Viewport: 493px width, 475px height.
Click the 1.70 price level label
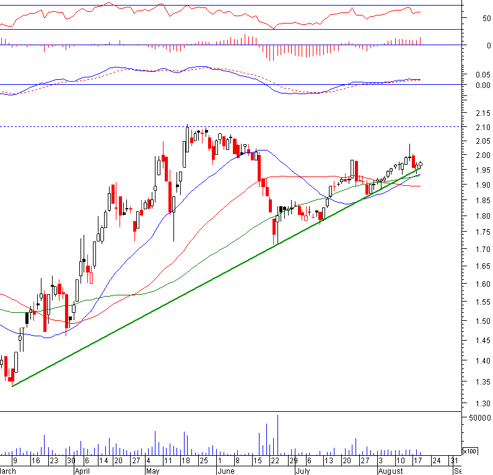pyautogui.click(x=483, y=250)
